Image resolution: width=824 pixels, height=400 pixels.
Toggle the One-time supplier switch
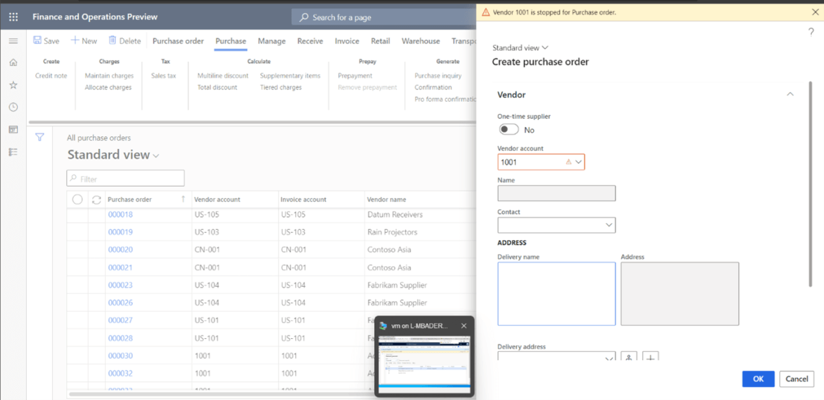click(509, 130)
